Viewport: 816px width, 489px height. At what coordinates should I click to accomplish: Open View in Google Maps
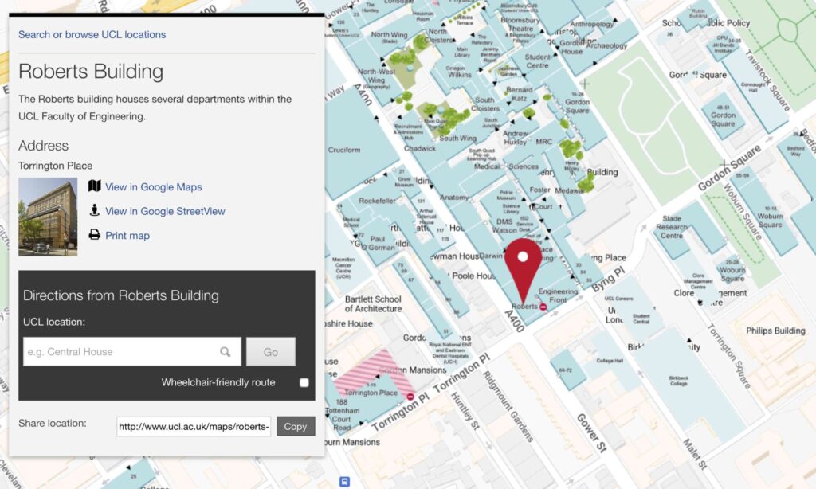[x=155, y=186]
